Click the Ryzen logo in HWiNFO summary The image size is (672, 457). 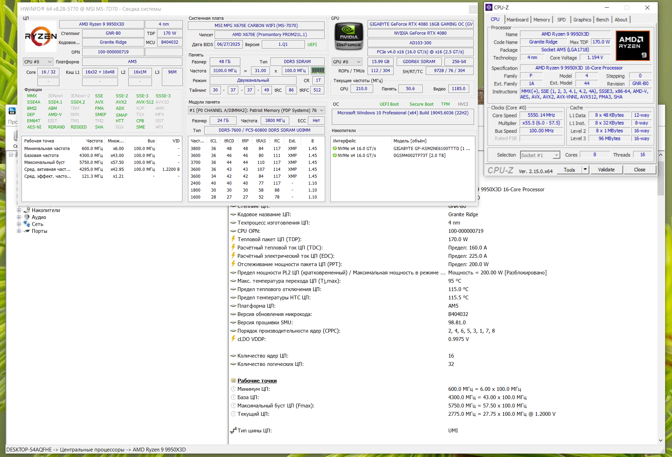(41, 36)
